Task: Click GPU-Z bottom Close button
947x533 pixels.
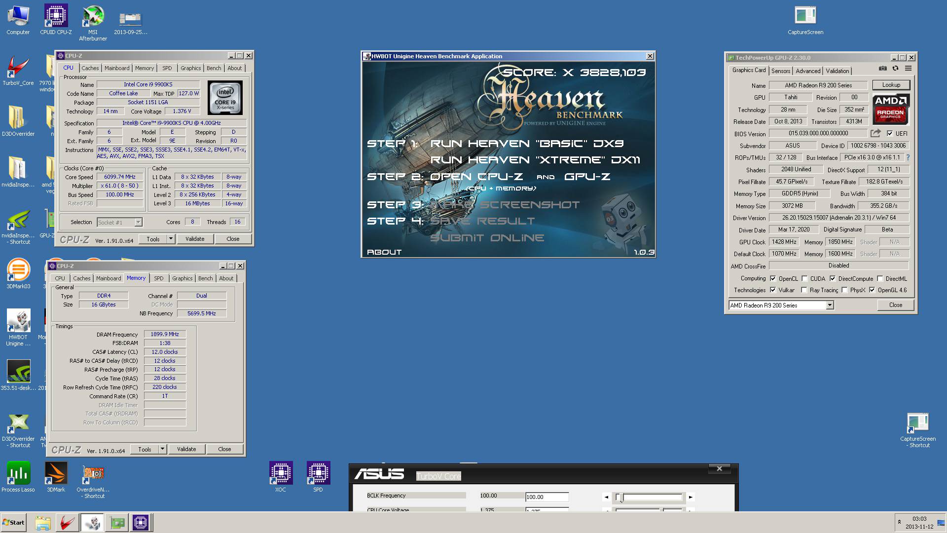Action: tap(895, 305)
